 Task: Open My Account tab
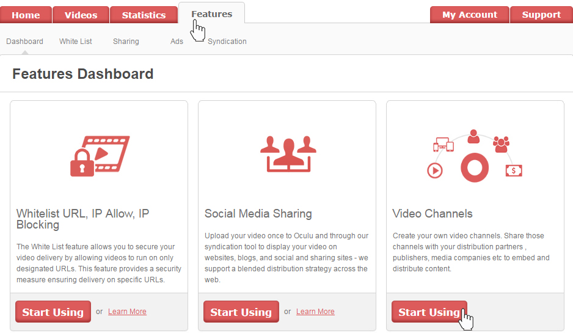(470, 15)
